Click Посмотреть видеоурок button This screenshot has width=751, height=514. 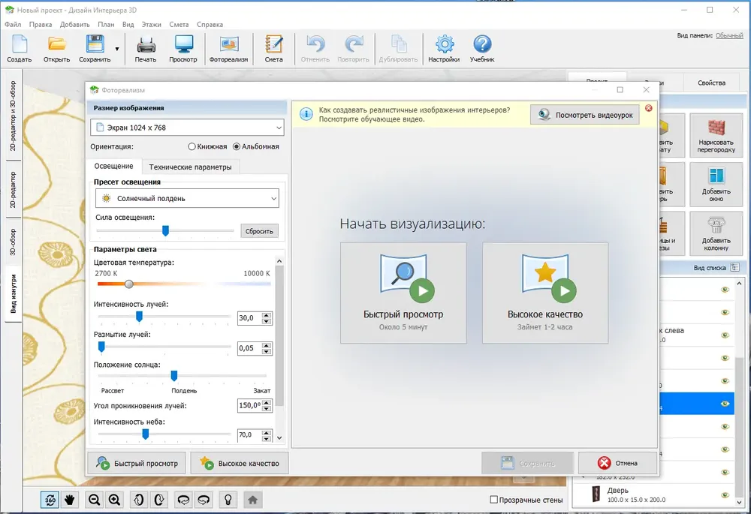tap(585, 115)
